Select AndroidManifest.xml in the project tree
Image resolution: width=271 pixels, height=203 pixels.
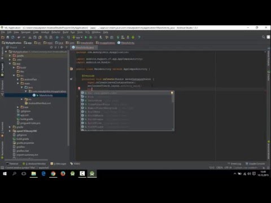tap(40, 103)
